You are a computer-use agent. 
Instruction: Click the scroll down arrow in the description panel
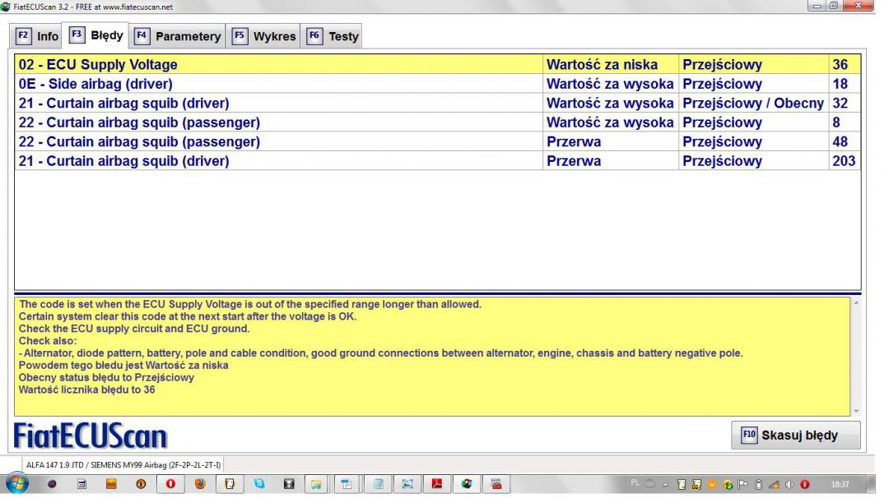[856, 411]
